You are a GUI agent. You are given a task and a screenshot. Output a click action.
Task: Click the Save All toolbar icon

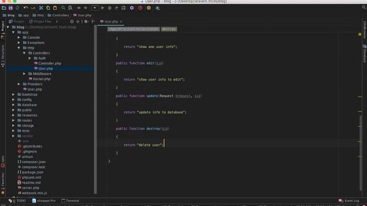(x=10, y=8)
